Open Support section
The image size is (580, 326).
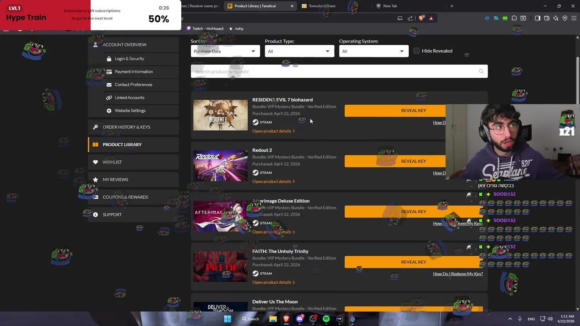click(133, 215)
